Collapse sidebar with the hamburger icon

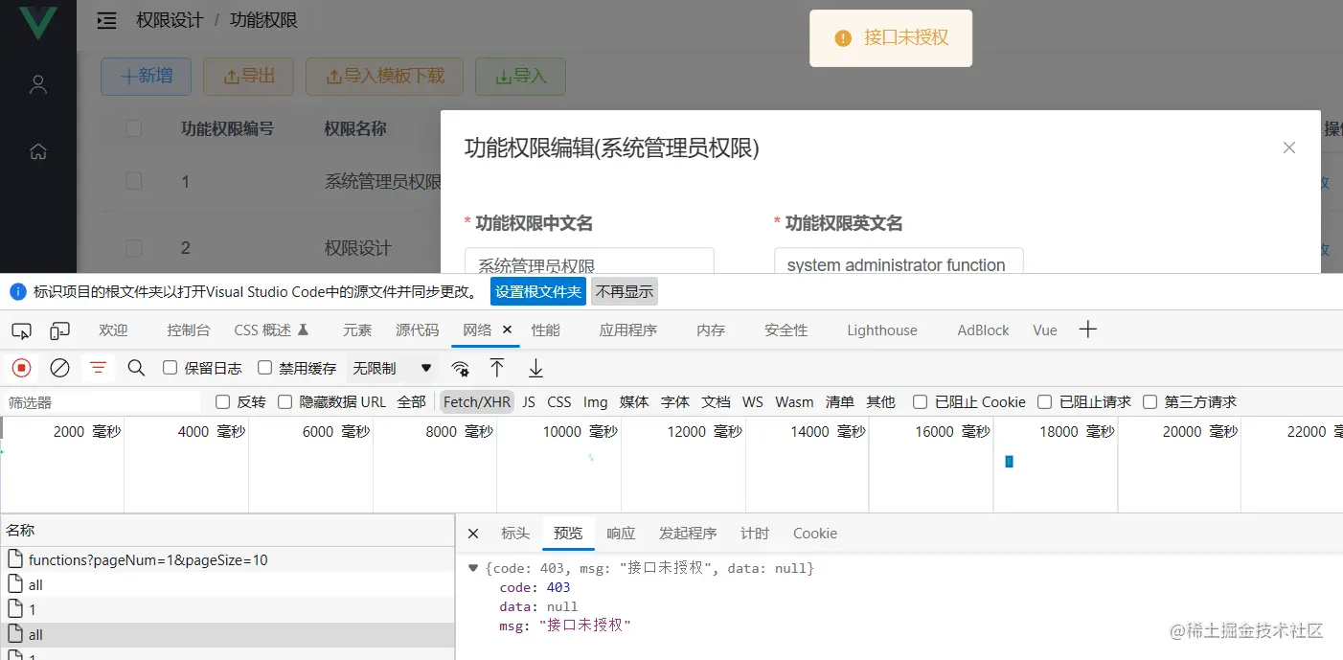click(107, 20)
